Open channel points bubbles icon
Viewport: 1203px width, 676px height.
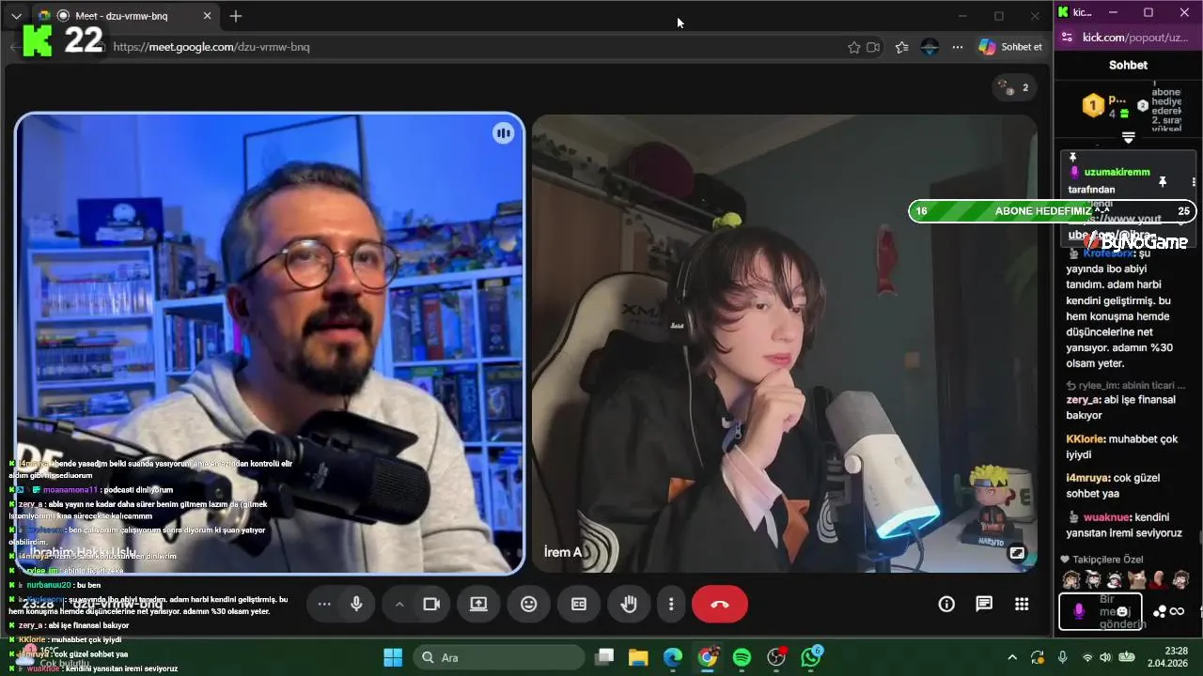point(1160,611)
